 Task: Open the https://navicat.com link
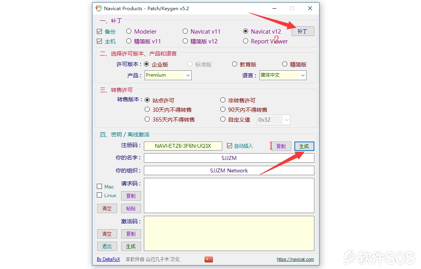coord(295,259)
